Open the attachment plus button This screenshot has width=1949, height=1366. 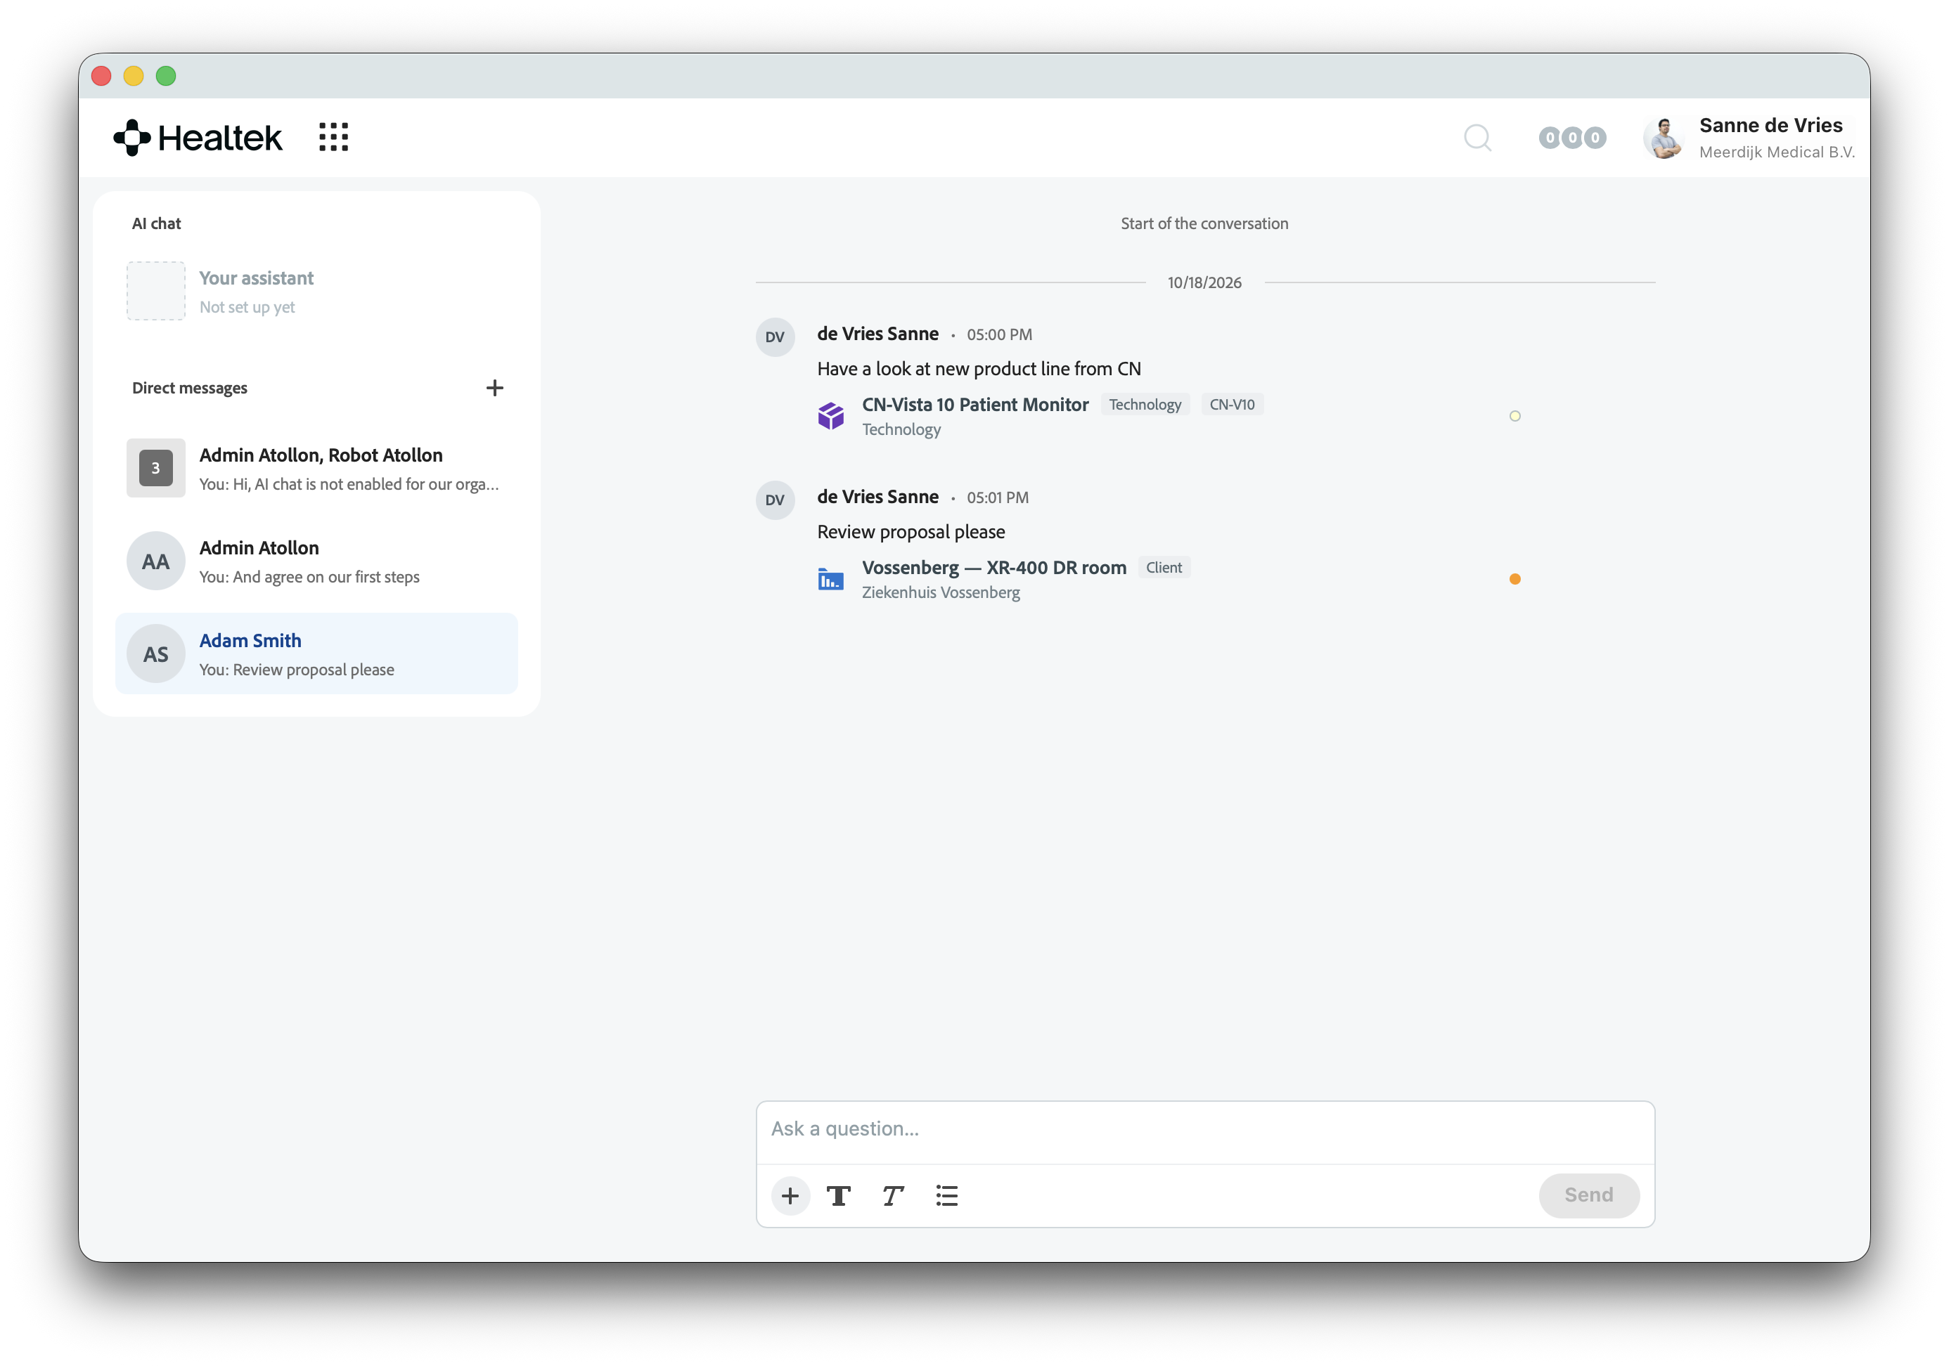tap(790, 1195)
